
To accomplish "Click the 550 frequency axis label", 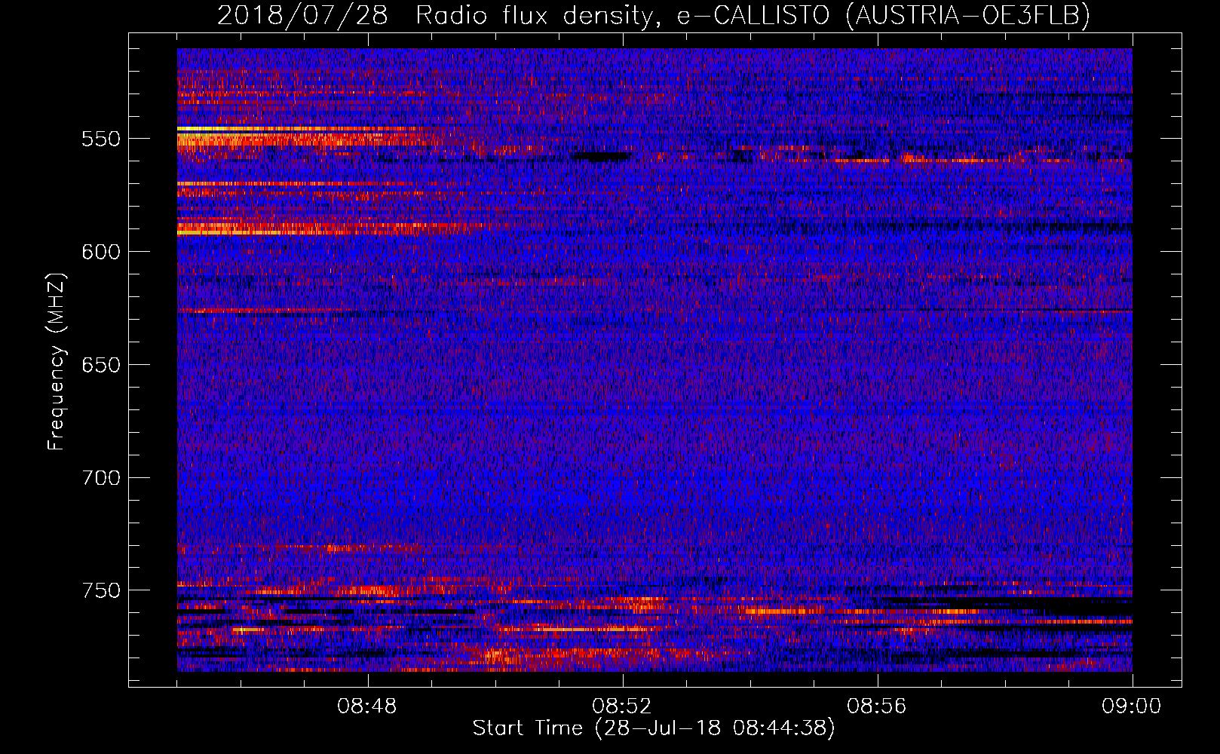I will pos(101,139).
